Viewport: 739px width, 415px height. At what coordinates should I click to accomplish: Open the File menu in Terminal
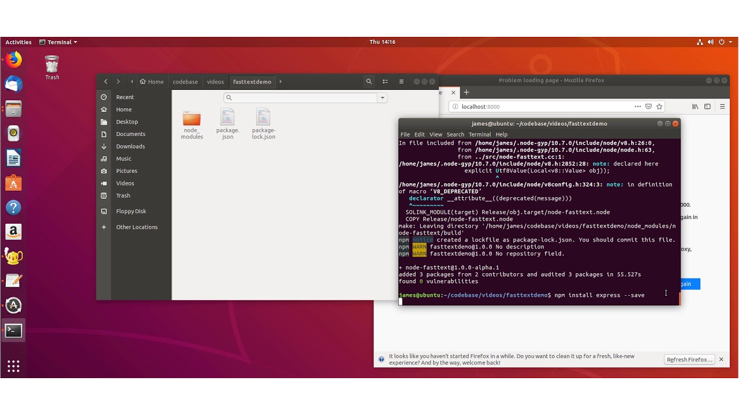click(405, 134)
